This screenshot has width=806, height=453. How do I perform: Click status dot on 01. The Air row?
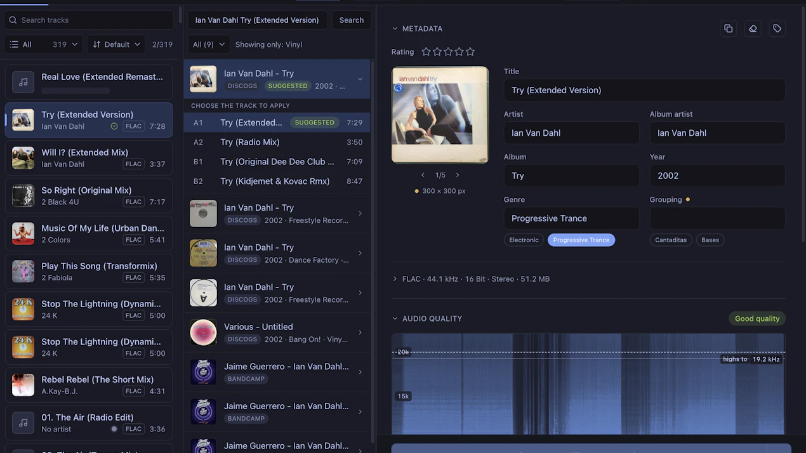114,429
